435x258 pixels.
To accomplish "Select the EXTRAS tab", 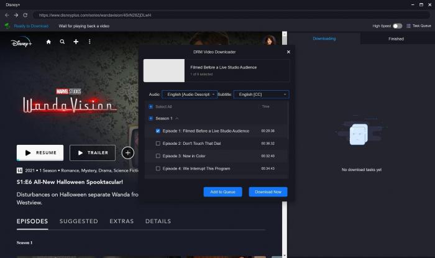I will [x=122, y=221].
